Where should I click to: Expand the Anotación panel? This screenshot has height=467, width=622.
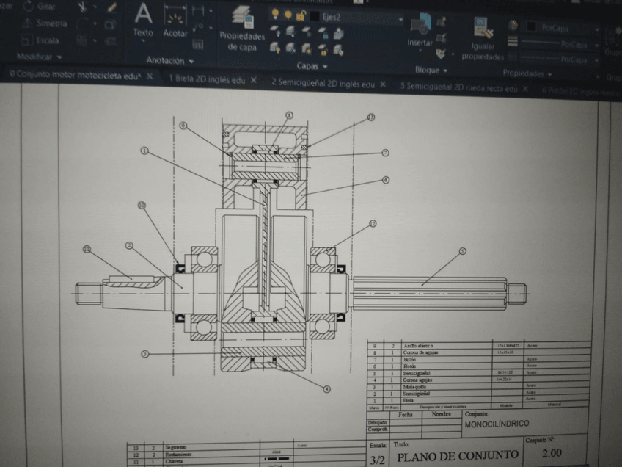(x=169, y=61)
